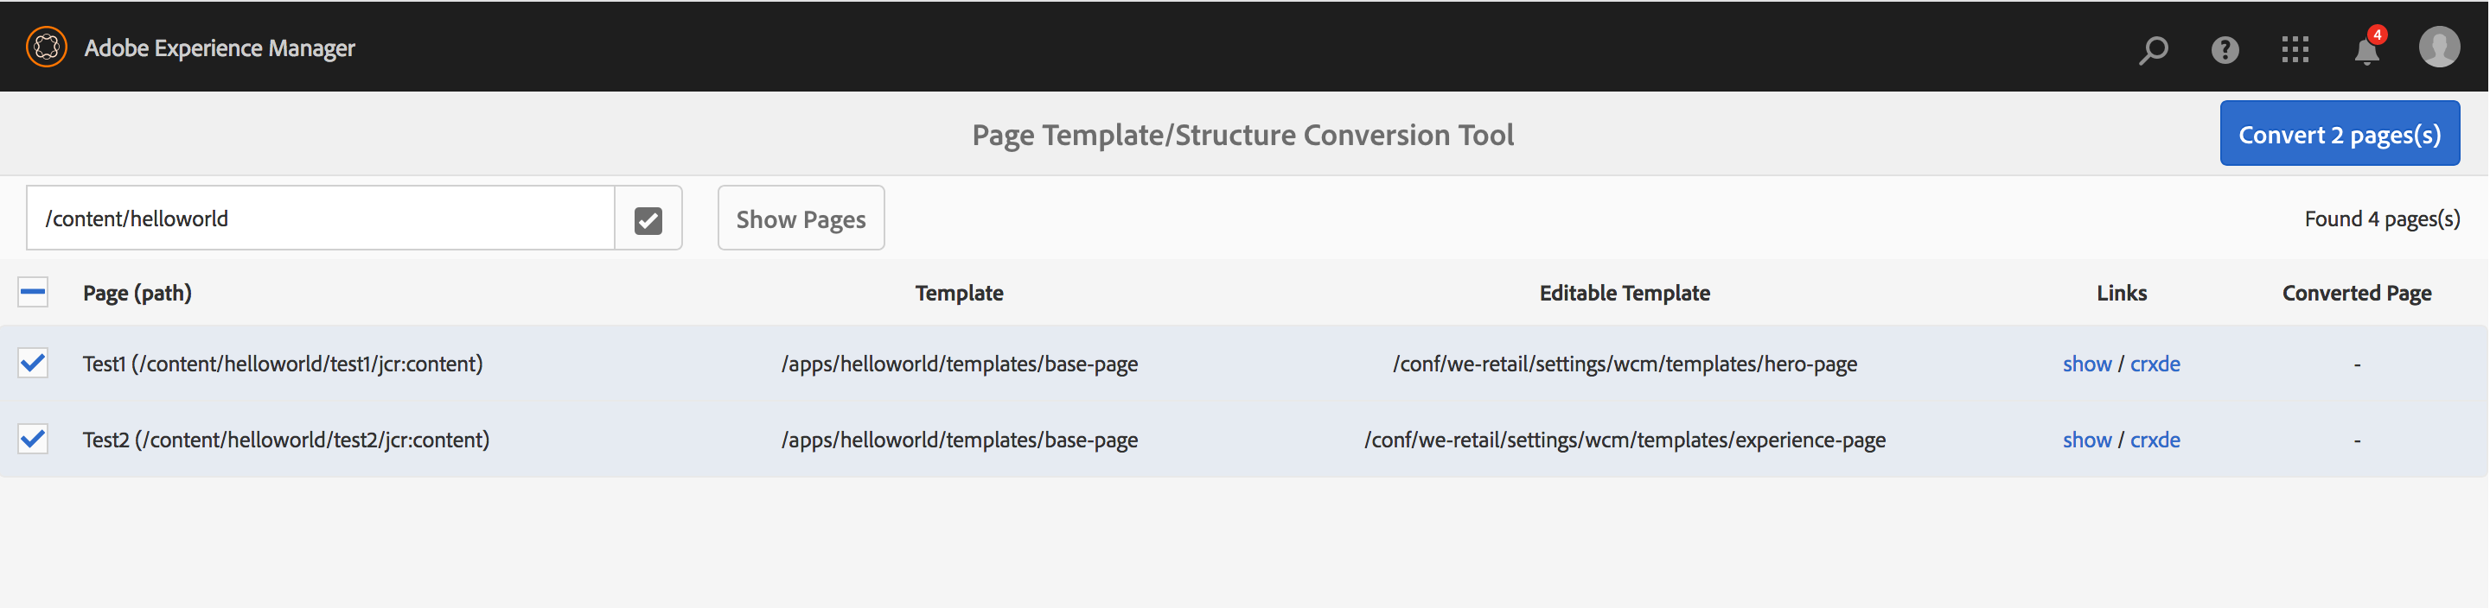Click the Converted Page dash for Test2
The image size is (2490, 608).
[2357, 441]
